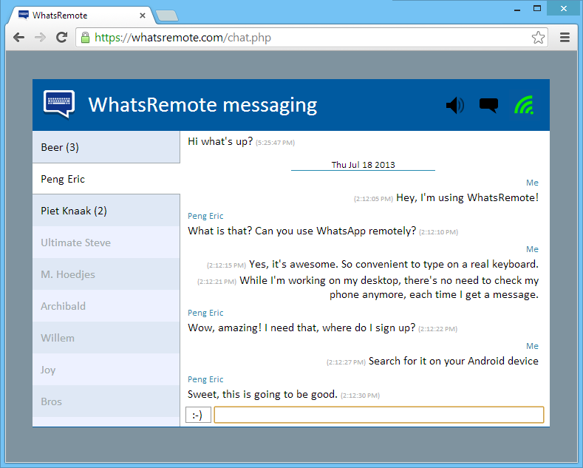The image size is (583, 468).
Task: Click the green SSL padlock icon
Action: (x=85, y=38)
